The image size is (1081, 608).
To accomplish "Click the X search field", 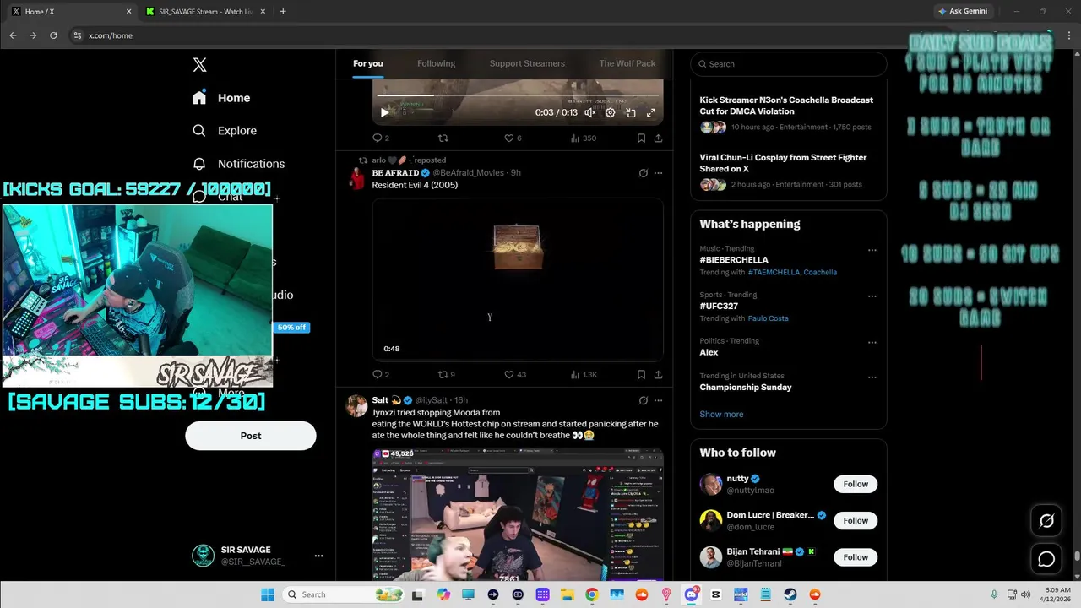I will tap(789, 64).
